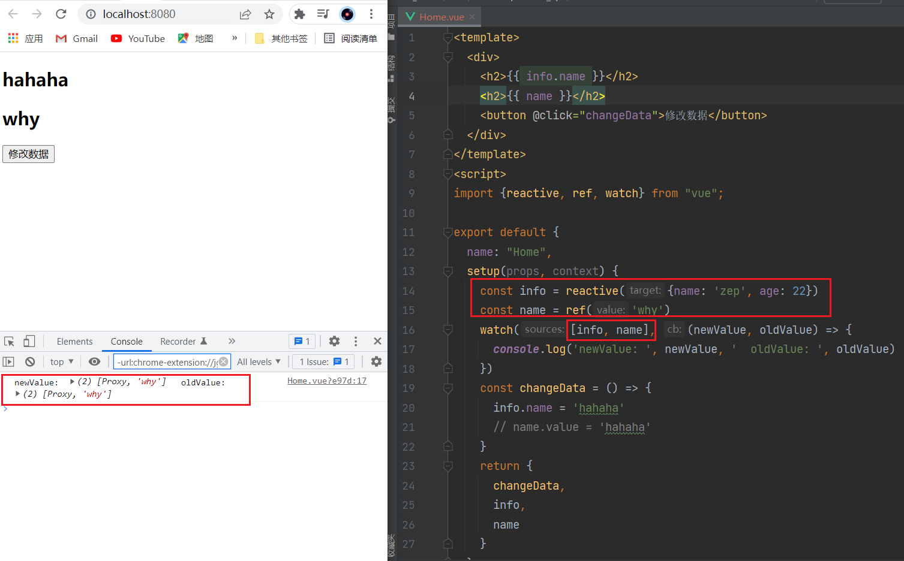Screen dimensions: 904x561
Task: Clear the console filter text
Action: [x=223, y=361]
